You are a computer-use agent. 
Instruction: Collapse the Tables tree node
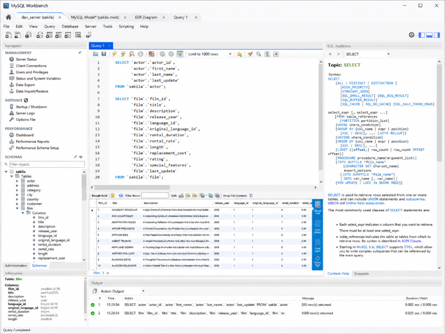[x=11, y=176]
